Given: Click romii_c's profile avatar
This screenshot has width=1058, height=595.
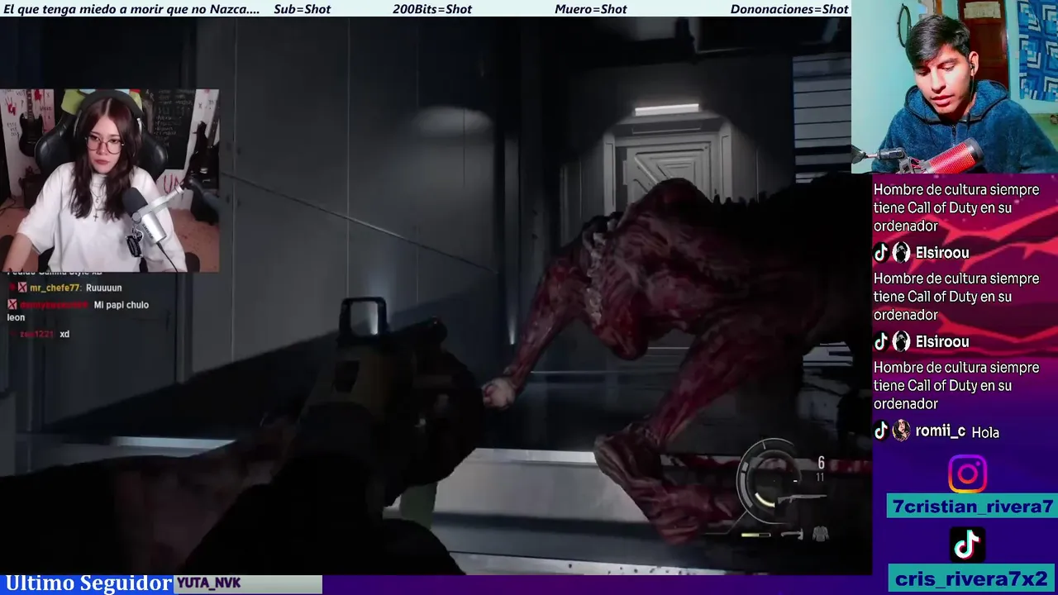Looking at the screenshot, I should 901,431.
